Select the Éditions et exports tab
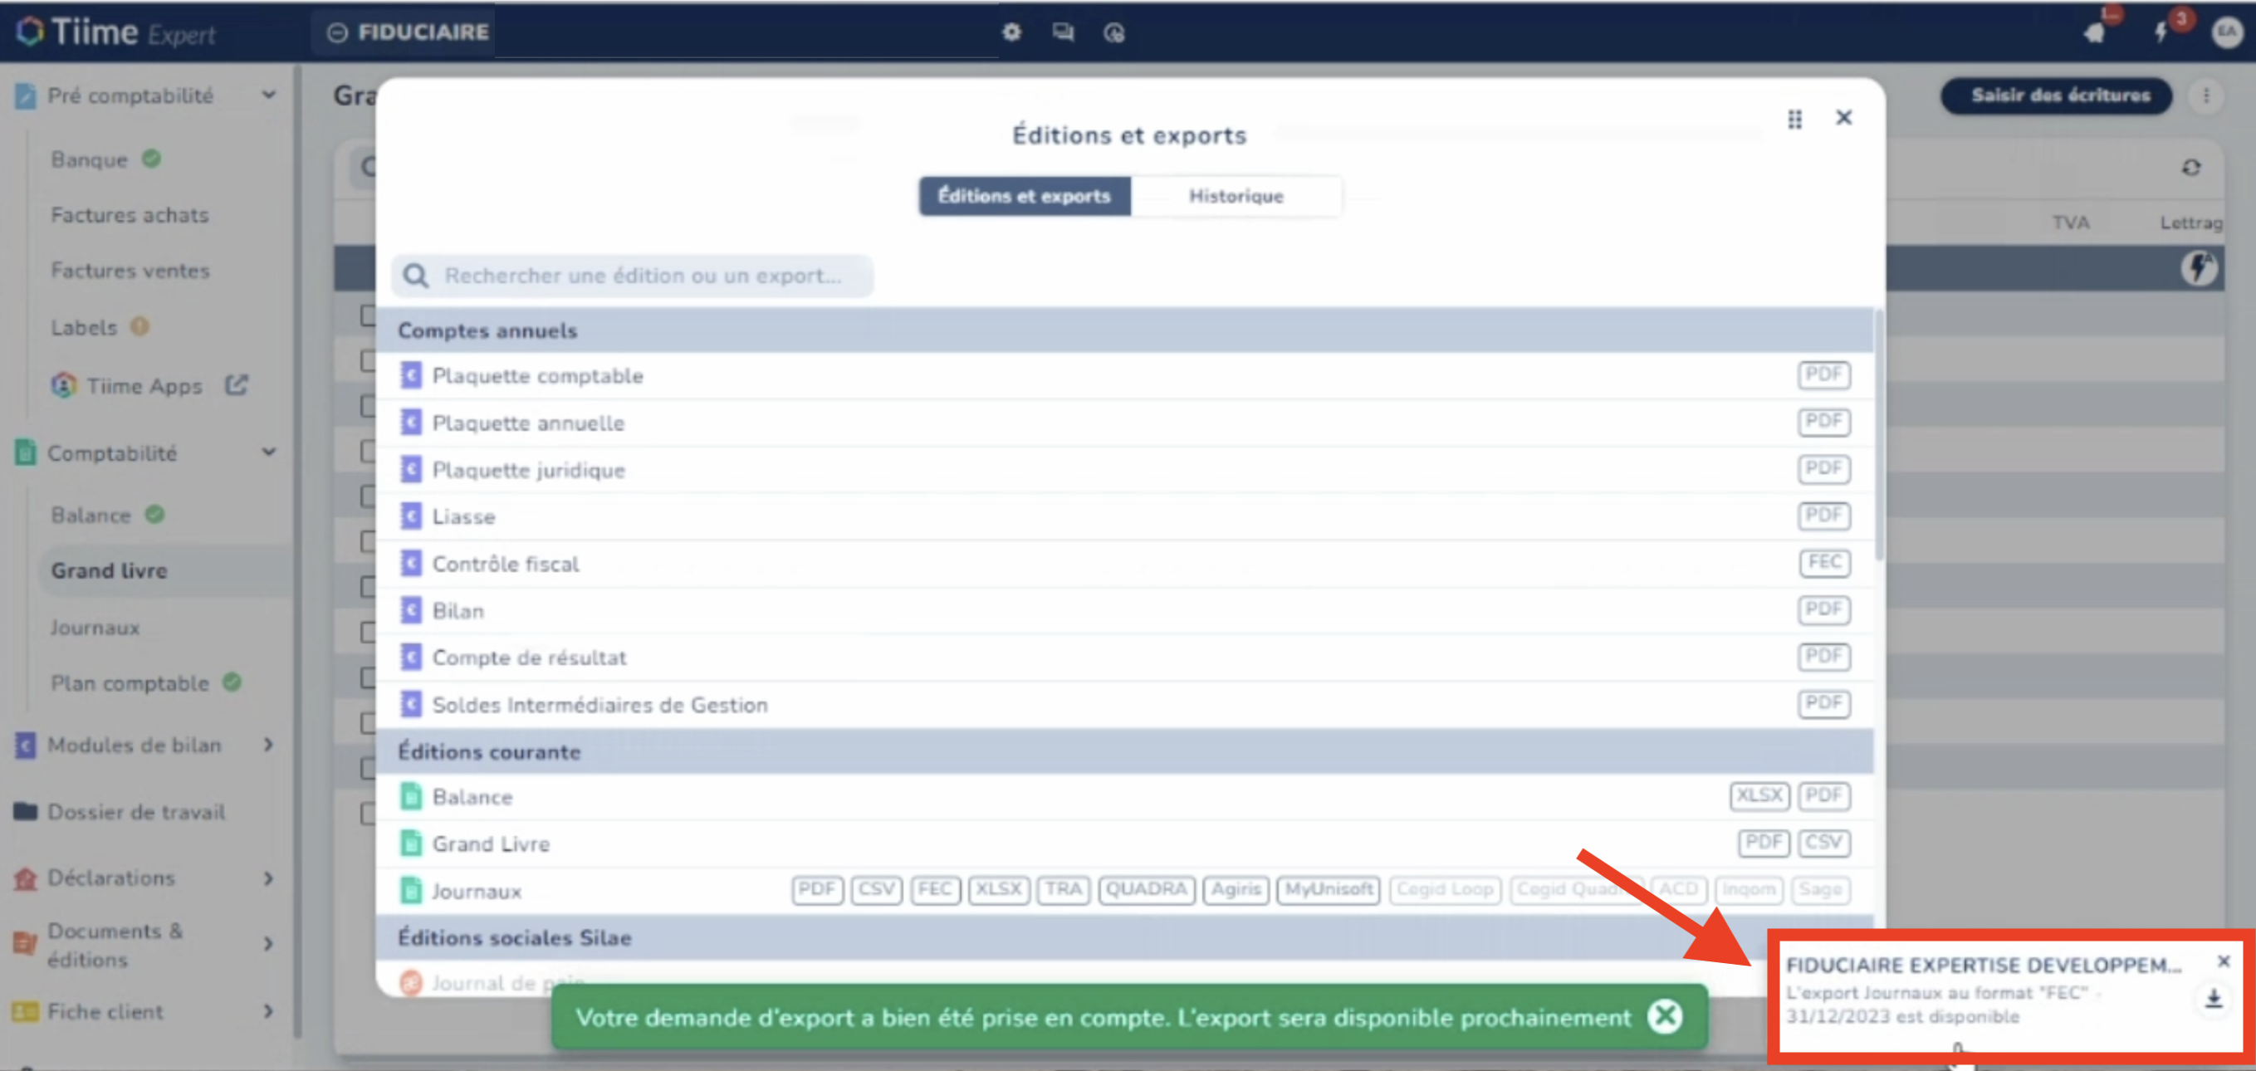The height and width of the screenshot is (1071, 2256). click(1024, 196)
